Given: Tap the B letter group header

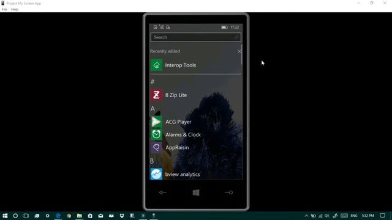Looking at the screenshot, I should click(x=152, y=161).
